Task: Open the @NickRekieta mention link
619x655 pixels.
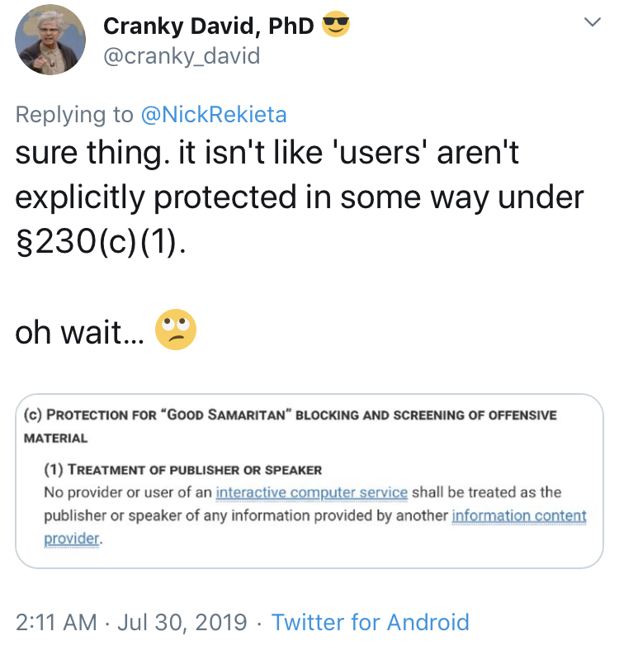Action: [214, 115]
